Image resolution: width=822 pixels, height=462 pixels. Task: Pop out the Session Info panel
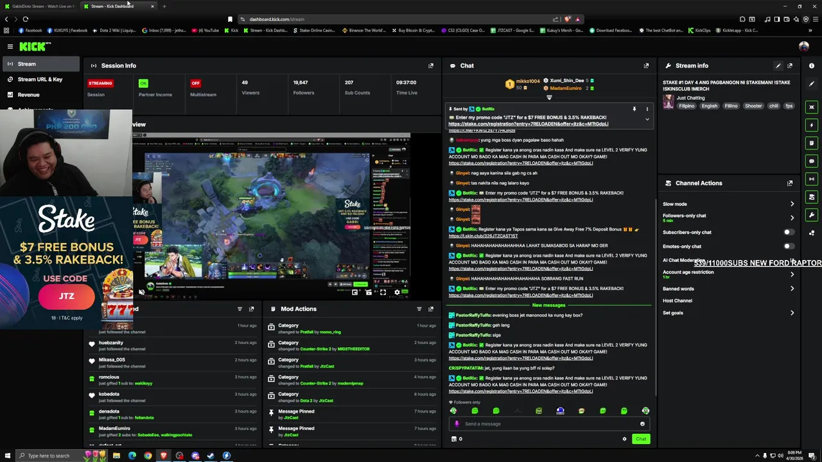431,65
